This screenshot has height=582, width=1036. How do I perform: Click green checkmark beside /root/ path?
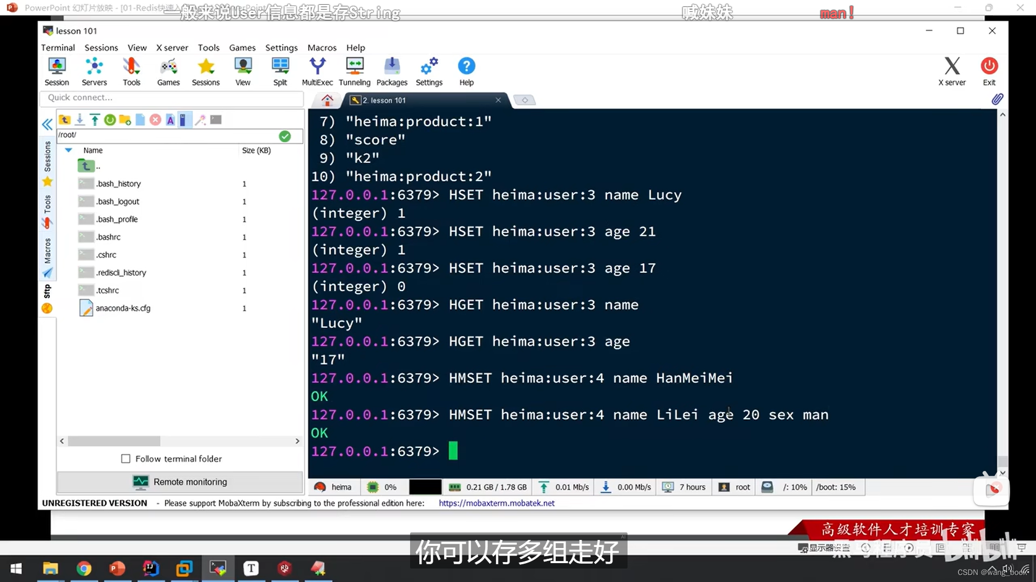point(285,136)
